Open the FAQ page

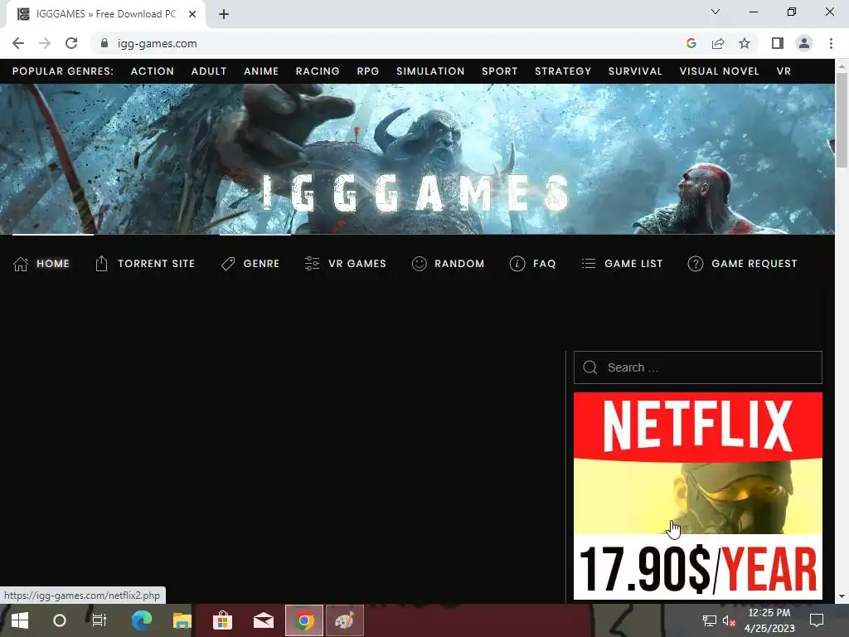(x=544, y=264)
